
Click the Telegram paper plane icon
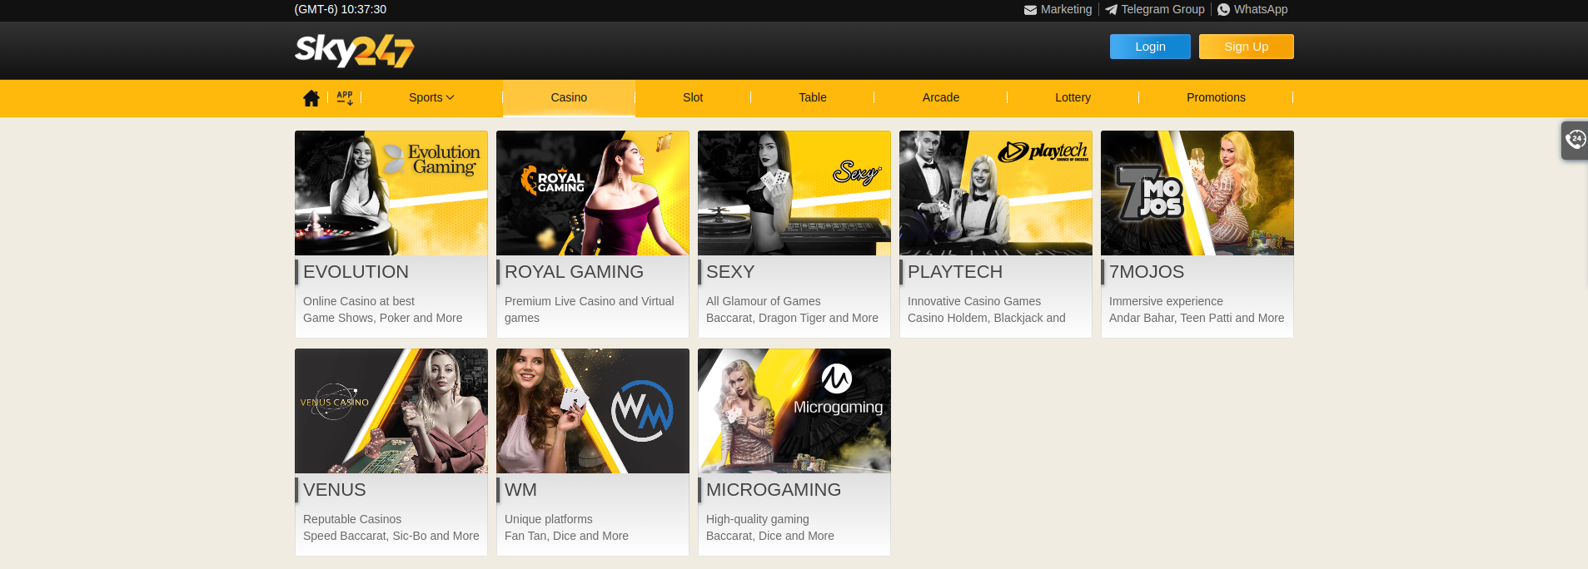[x=1111, y=10]
